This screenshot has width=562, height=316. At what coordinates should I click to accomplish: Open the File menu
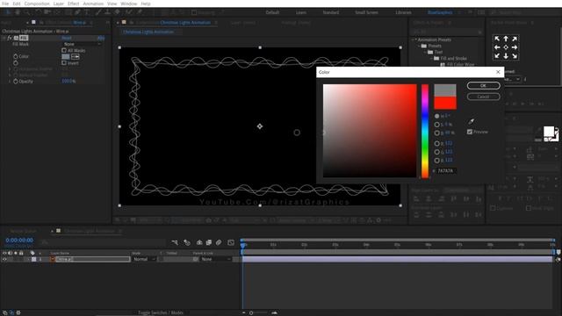(x=5, y=4)
